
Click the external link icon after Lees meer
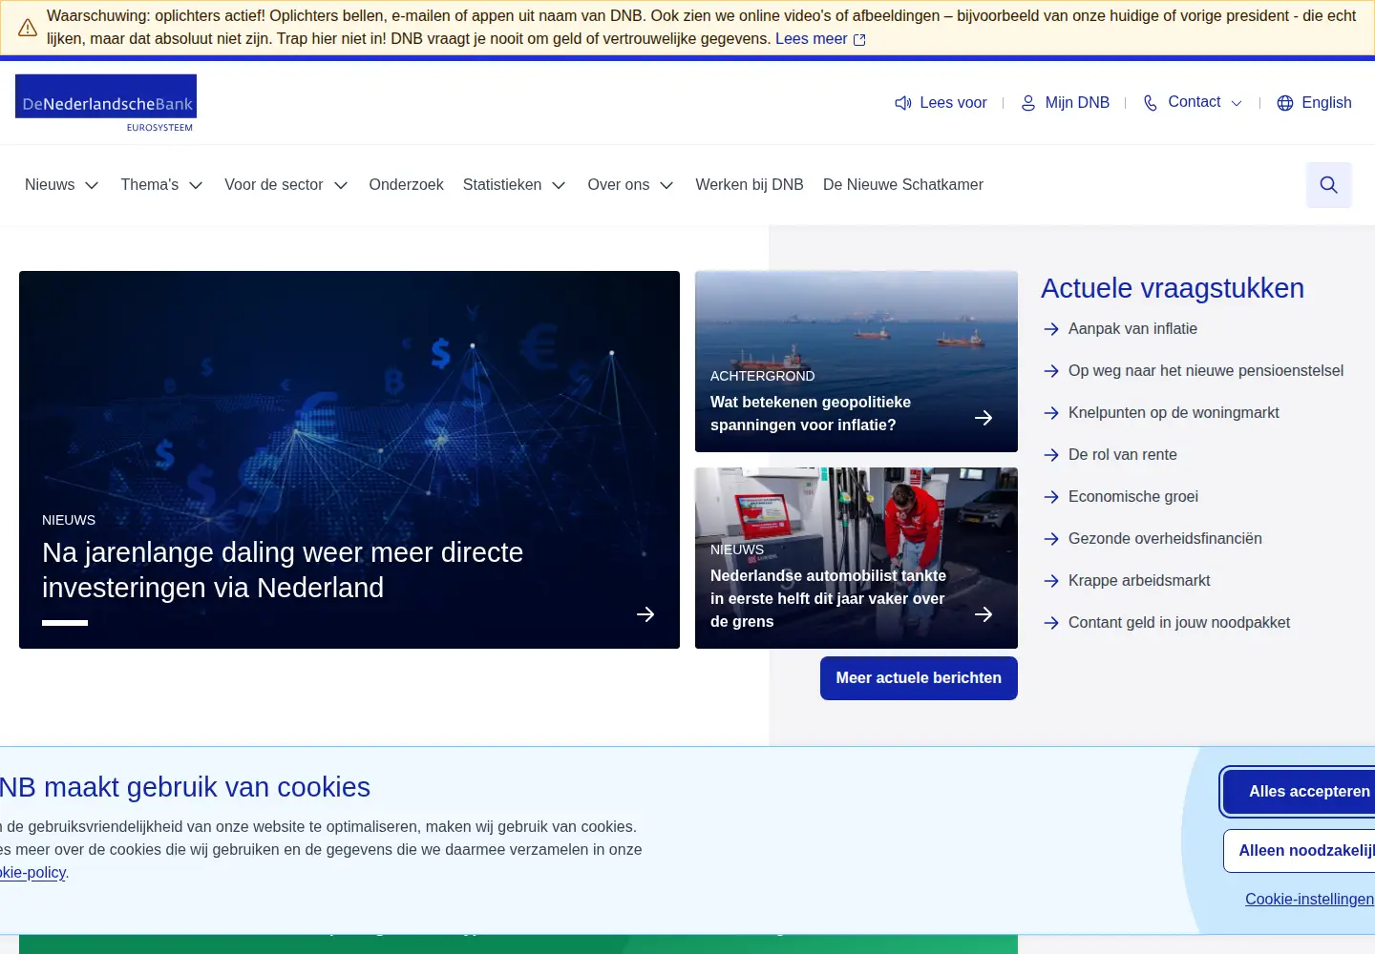coord(859,40)
